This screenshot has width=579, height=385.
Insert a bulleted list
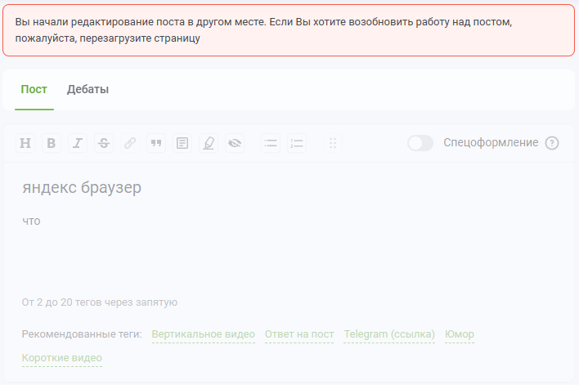pos(271,143)
